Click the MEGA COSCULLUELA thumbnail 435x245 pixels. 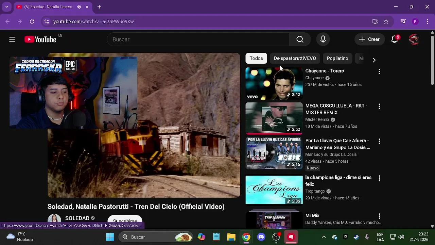point(274,118)
